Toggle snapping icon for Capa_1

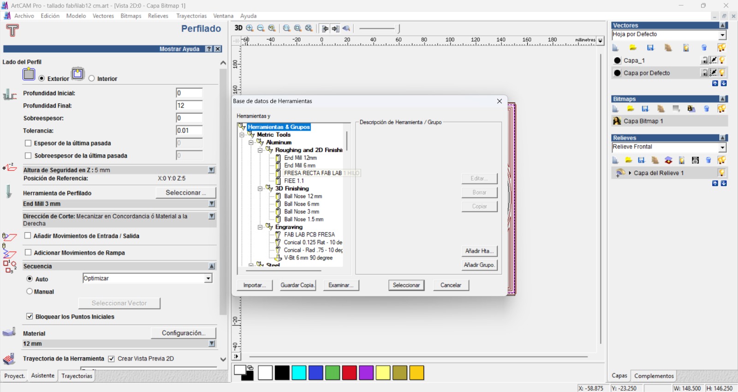pyautogui.click(x=714, y=60)
